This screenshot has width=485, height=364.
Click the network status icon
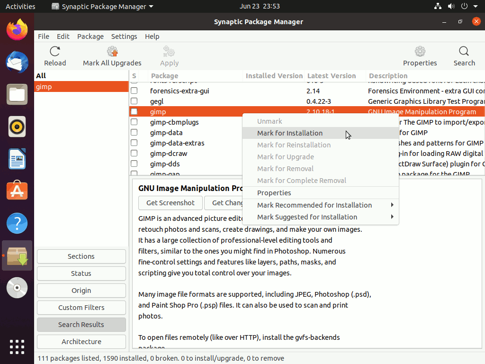tap(438, 6)
